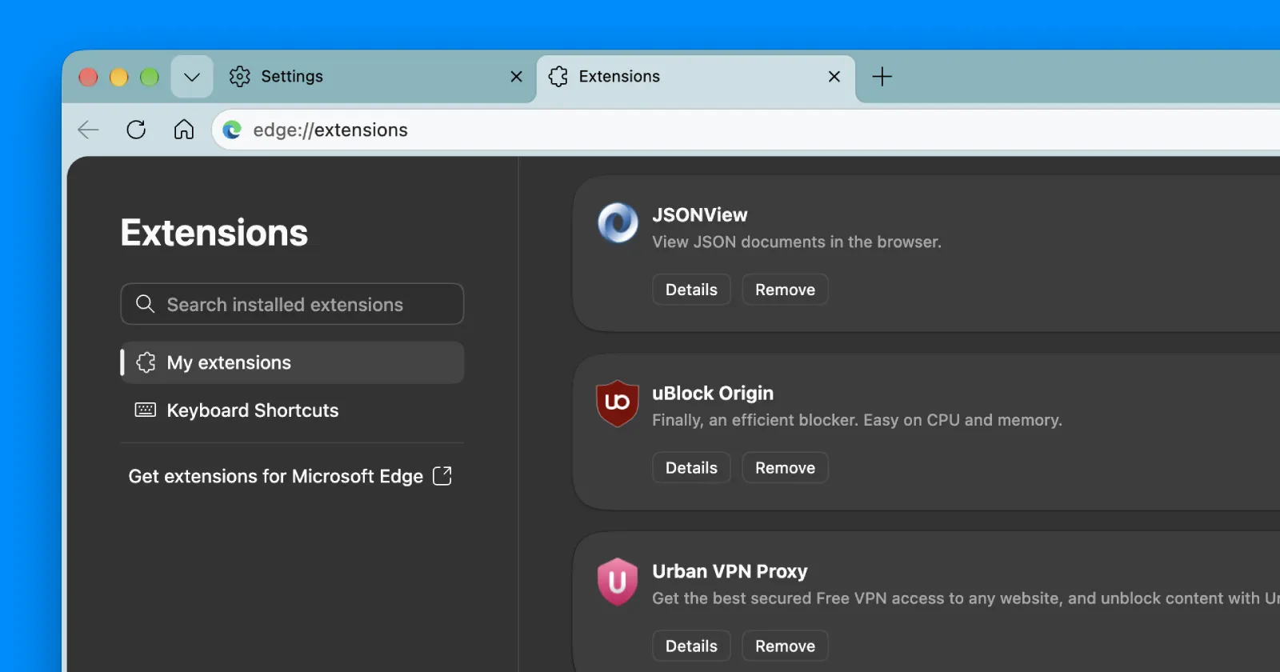The height and width of the screenshot is (672, 1280).
Task: Click the yellow minimize window button
Action: [118, 77]
